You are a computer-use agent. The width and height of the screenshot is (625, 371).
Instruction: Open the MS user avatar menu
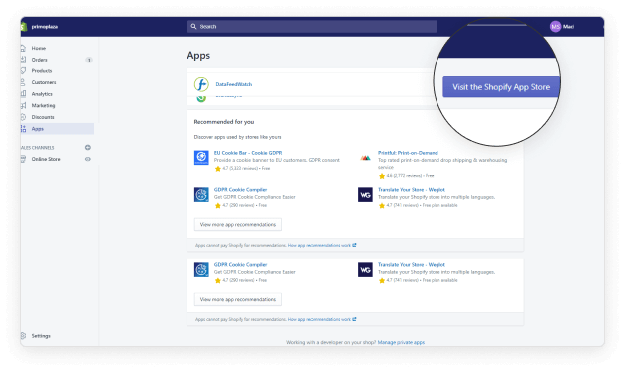point(555,27)
